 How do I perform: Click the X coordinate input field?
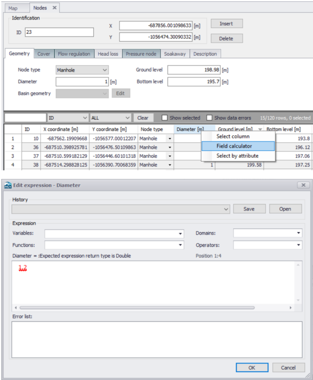156,25
